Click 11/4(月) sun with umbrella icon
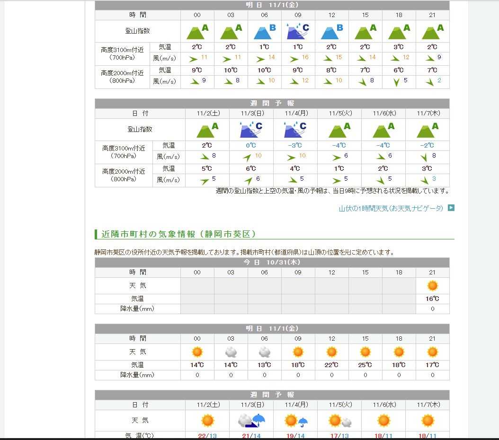Screen dimensions: 499x440 [x=296, y=420]
